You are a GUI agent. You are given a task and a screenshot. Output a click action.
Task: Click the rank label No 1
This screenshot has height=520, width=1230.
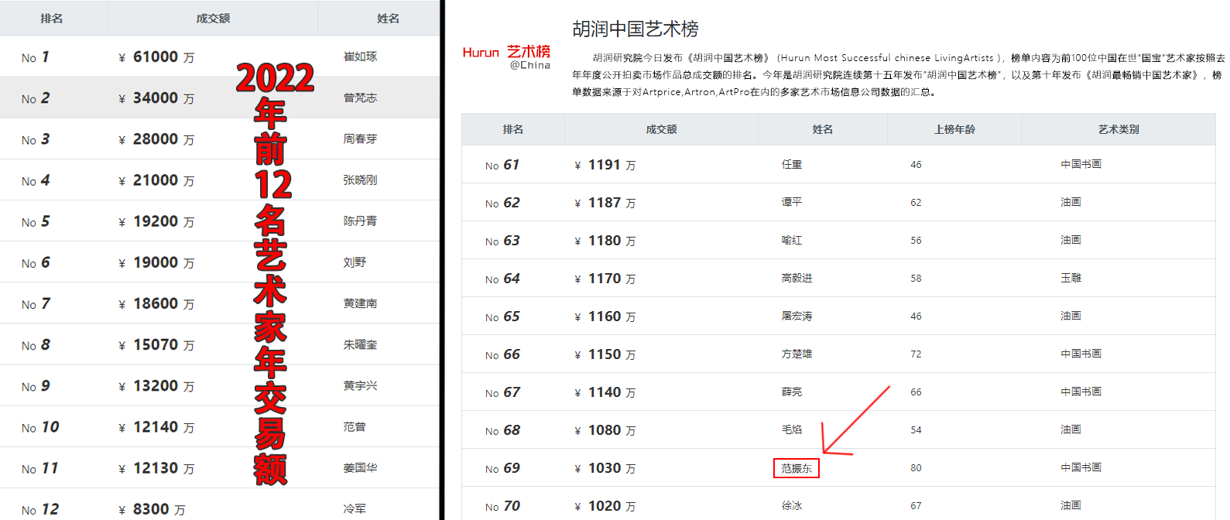pos(36,57)
